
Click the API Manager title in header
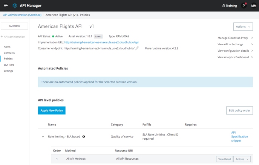tap(31, 6)
